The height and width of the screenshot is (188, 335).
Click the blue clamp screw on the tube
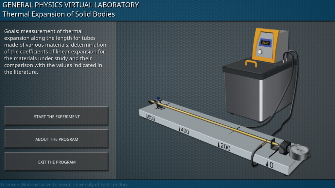(x=159, y=99)
